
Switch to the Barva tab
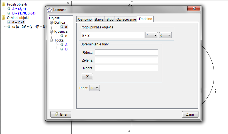tap(99, 20)
